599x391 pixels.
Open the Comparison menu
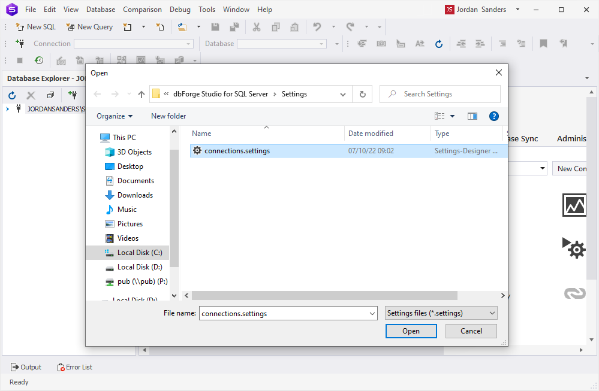(142, 10)
